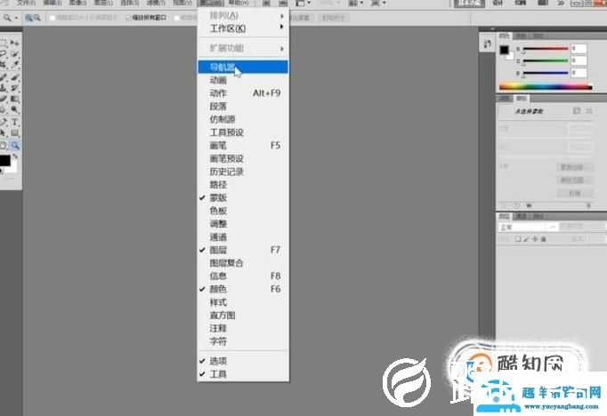The width and height of the screenshot is (607, 416).
Task: Click the trash icon in Masks panel
Action: (x=589, y=205)
